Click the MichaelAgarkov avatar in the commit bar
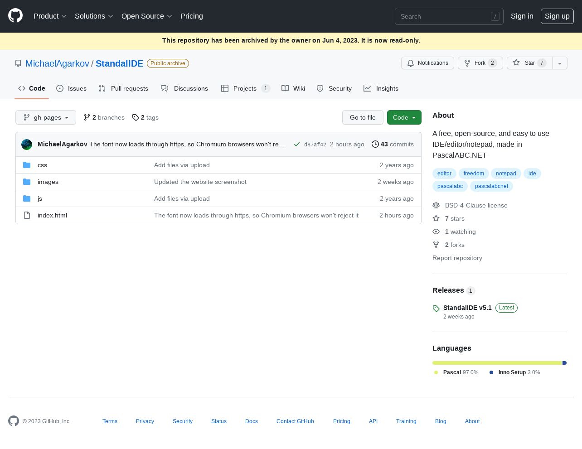The image size is (582, 449). 27,144
